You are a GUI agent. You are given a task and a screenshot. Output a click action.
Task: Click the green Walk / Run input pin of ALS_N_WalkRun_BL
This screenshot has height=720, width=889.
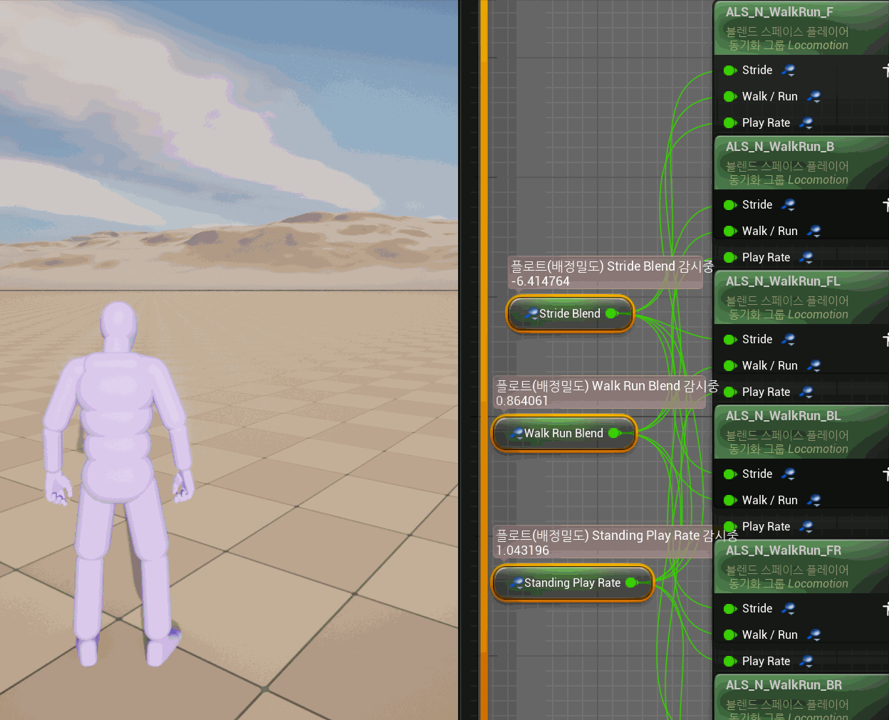tap(729, 501)
